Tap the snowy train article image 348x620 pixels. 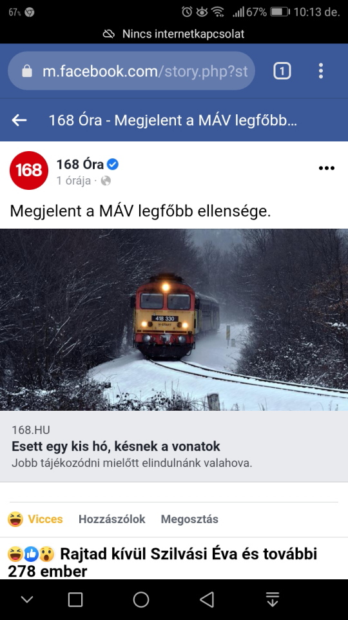tap(174, 320)
